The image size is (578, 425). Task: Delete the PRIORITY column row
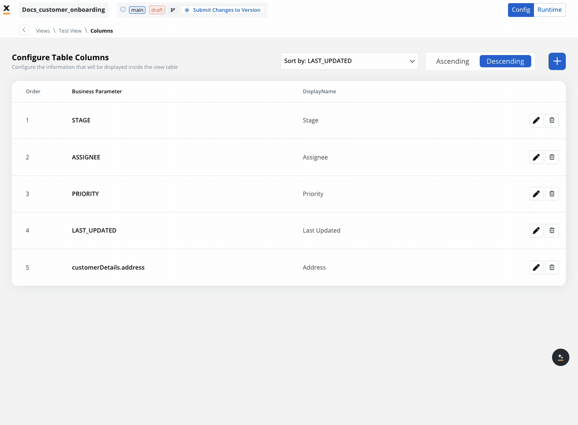tap(552, 194)
